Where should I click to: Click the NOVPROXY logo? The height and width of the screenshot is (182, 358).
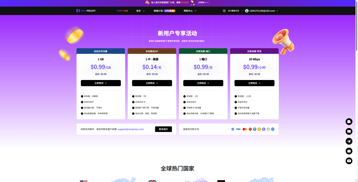(86, 11)
